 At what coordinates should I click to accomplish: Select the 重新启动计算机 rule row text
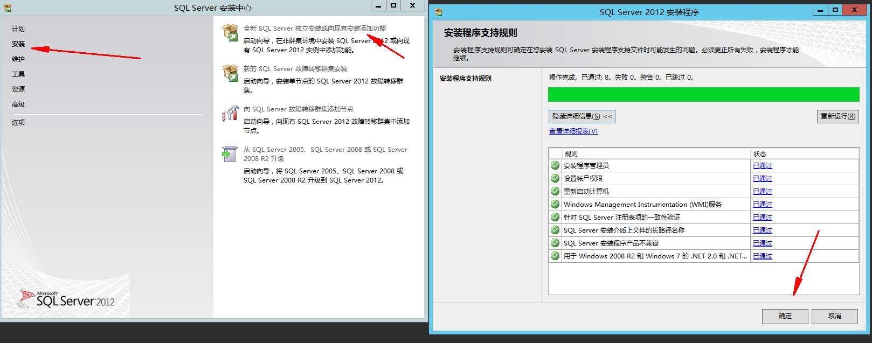click(x=586, y=192)
